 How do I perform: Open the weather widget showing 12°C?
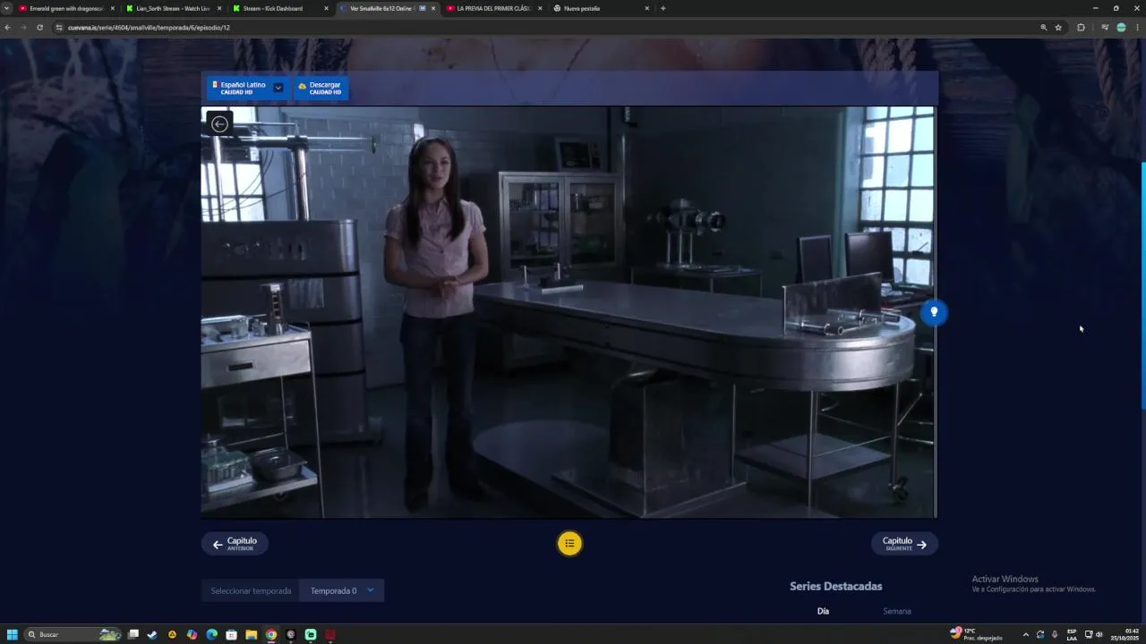(977, 634)
